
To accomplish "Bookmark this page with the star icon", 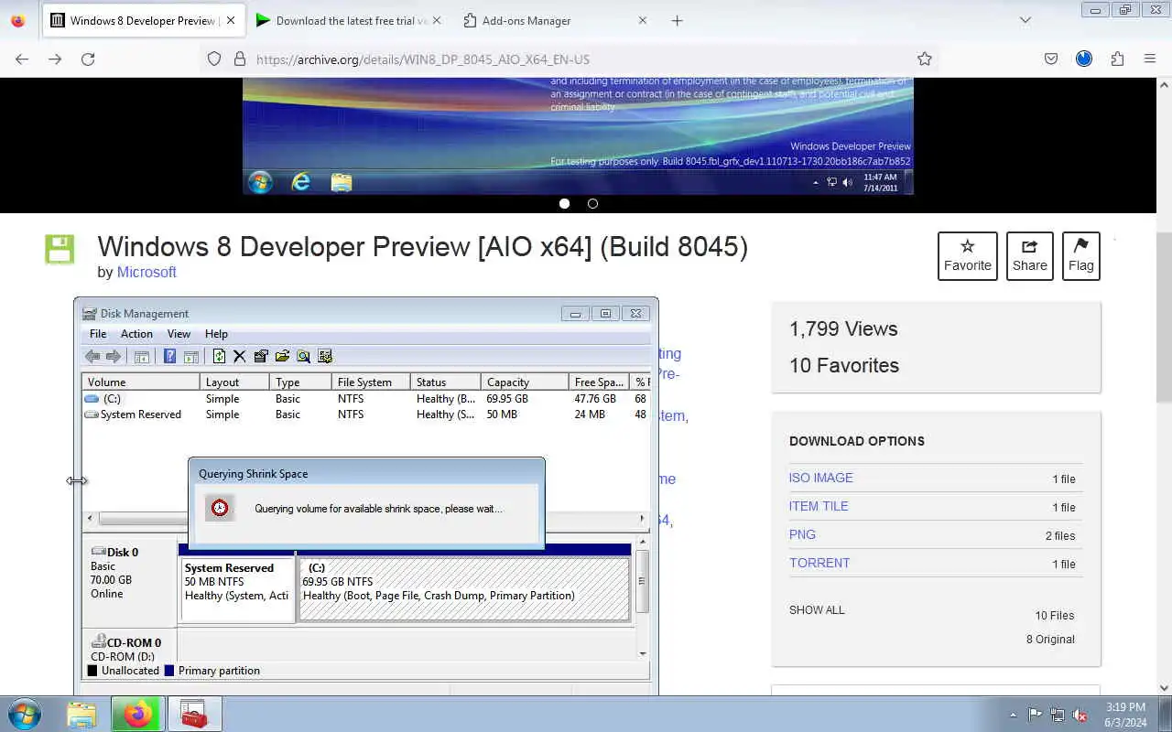I will point(925,59).
